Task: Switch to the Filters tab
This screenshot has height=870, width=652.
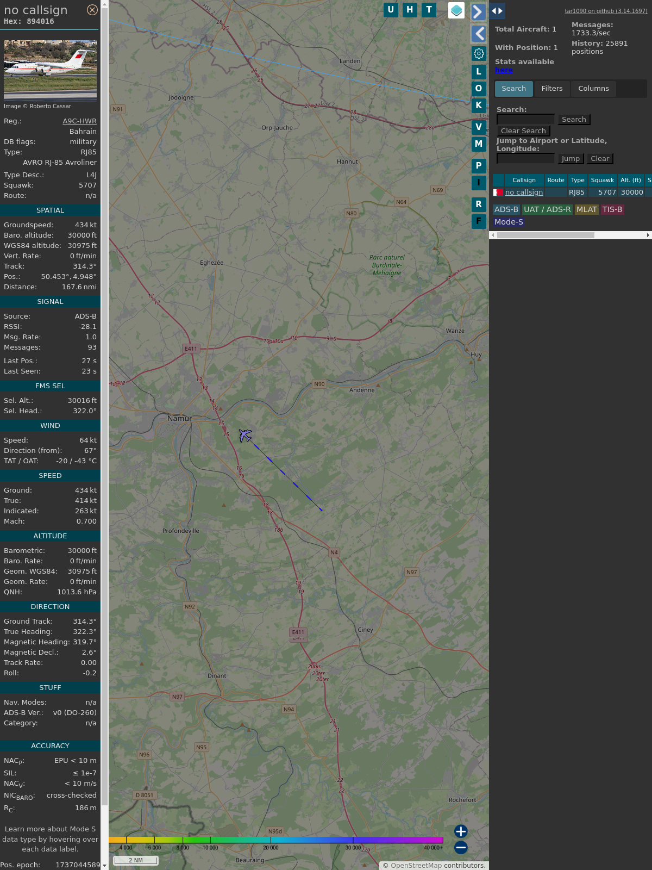Action: (x=552, y=89)
